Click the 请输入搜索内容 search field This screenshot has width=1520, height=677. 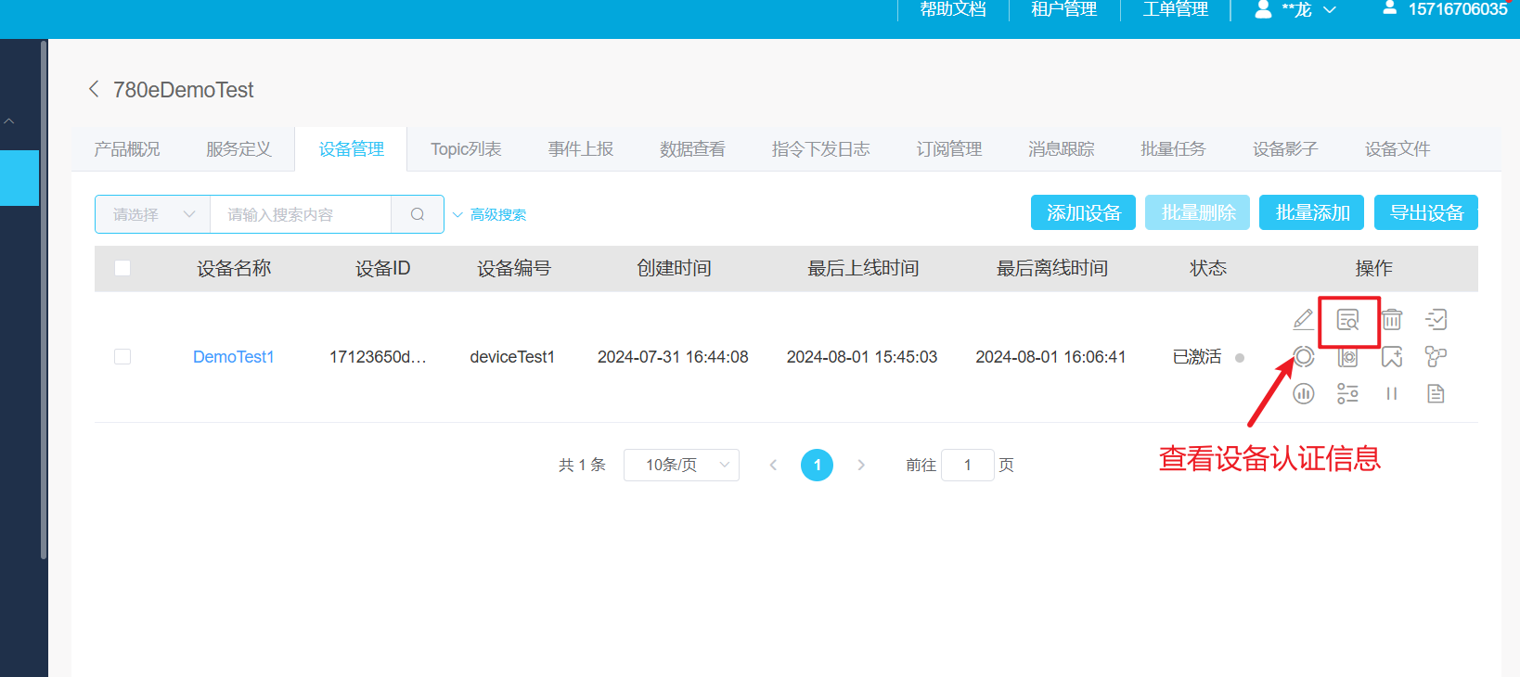(x=301, y=214)
